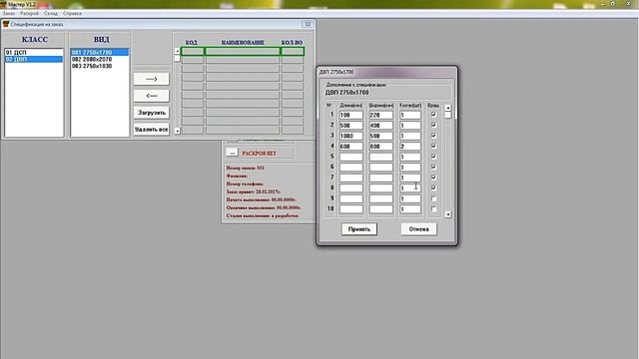
Task: Click the specification table scrollbar thumb
Action: 177,58
